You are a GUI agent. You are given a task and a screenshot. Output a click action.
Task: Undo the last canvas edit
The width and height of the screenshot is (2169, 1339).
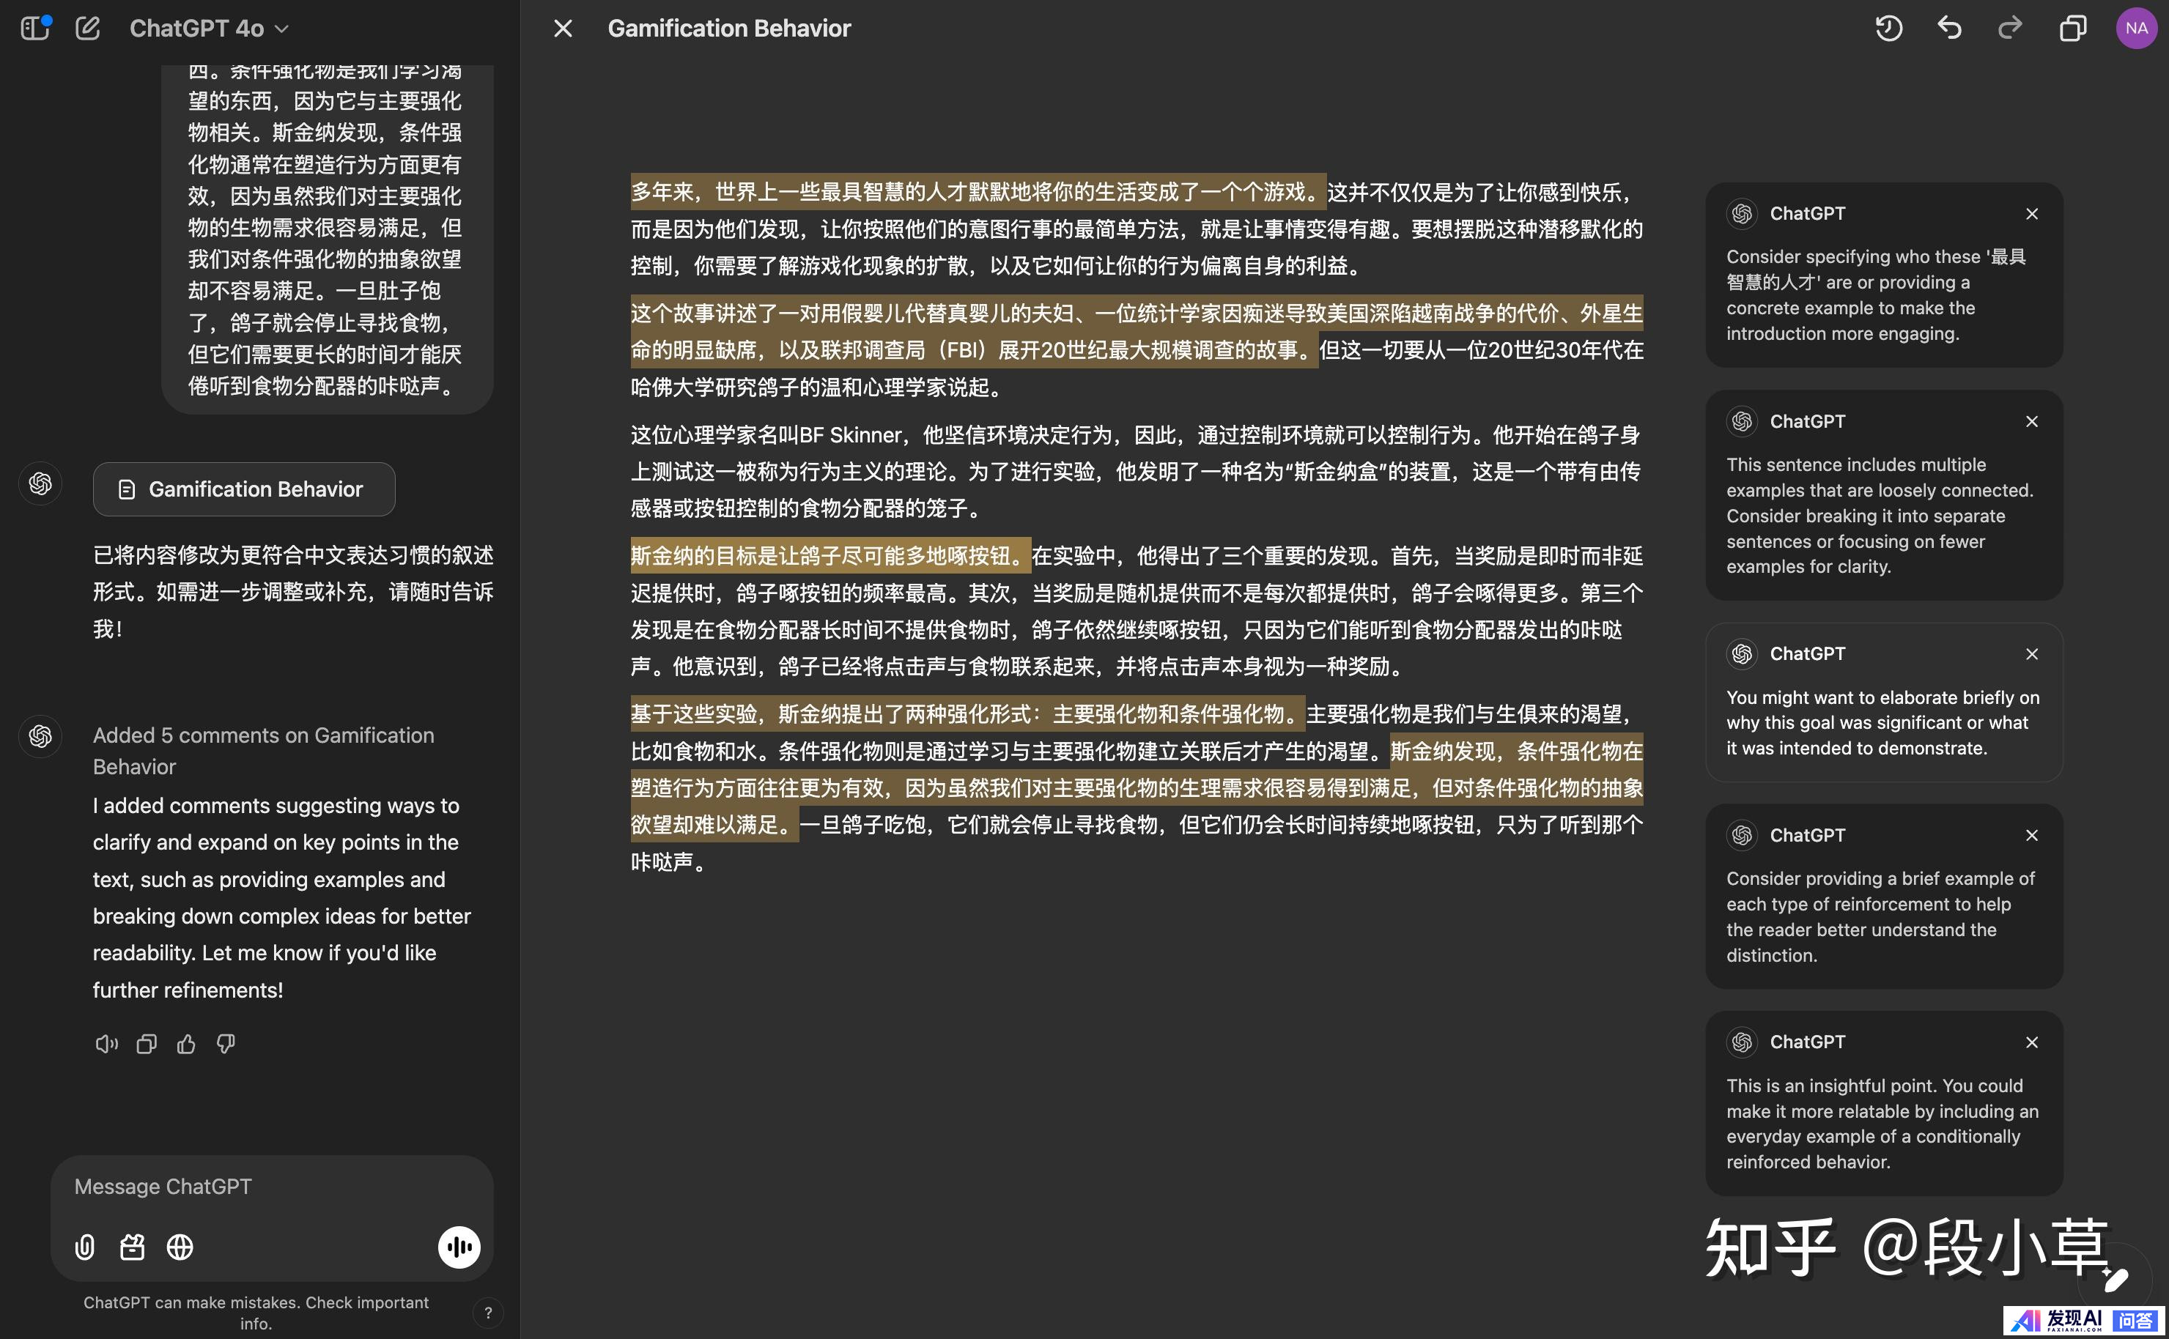tap(1949, 29)
